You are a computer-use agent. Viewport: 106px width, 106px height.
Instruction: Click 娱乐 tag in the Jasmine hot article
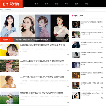(x=102, y=47)
